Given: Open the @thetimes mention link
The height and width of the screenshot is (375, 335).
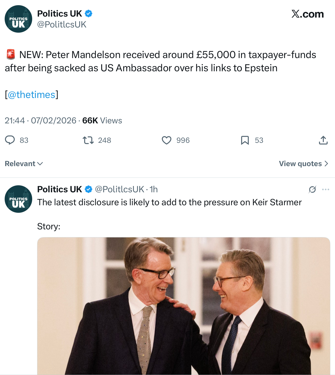Looking at the screenshot, I should (x=31, y=95).
